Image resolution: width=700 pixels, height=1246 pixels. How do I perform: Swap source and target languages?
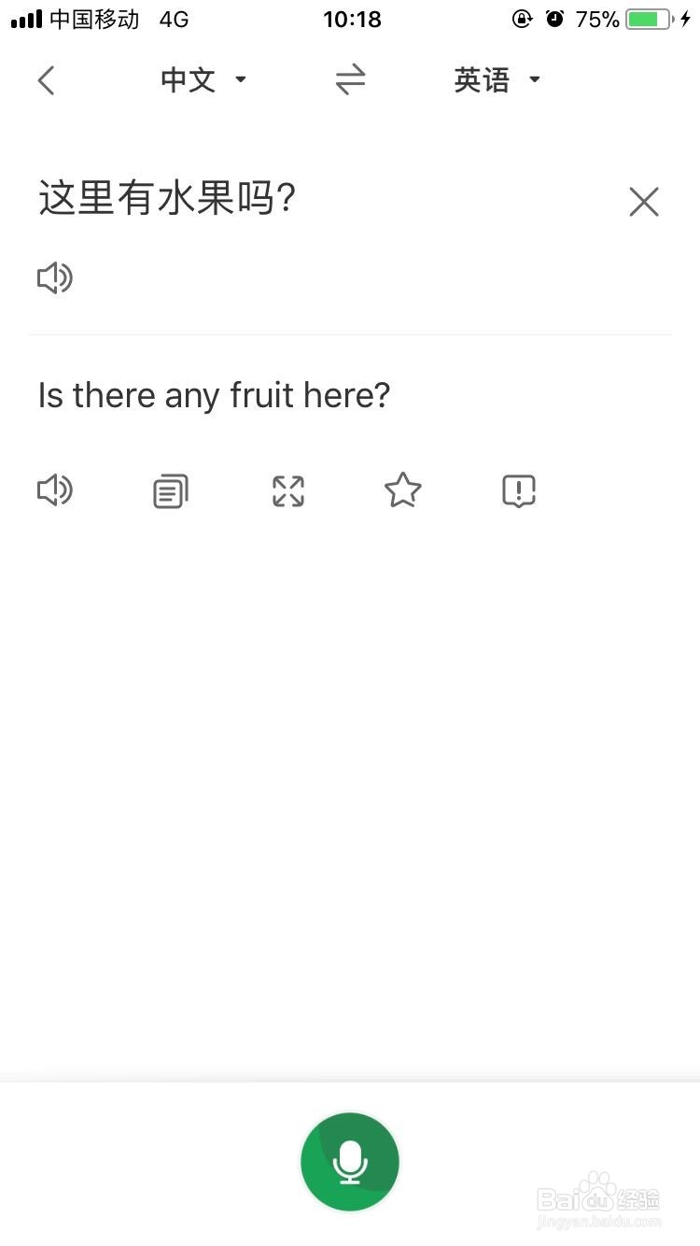tap(350, 80)
